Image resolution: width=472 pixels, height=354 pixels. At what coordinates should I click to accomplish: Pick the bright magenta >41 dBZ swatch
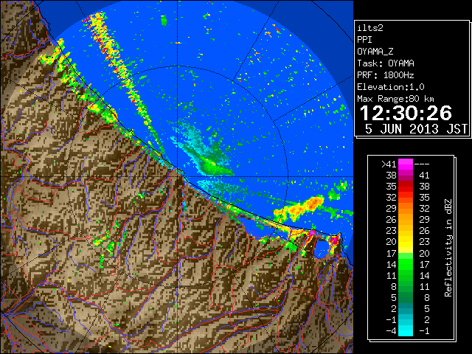coord(406,164)
